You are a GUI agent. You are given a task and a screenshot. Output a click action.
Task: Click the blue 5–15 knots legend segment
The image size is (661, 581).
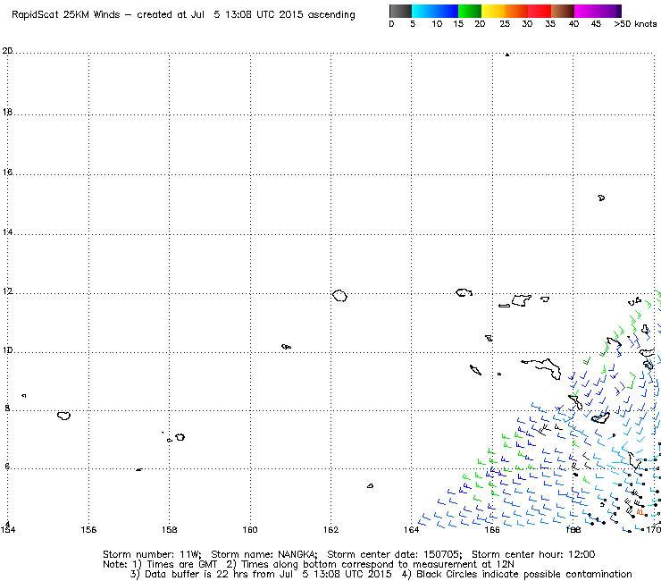pos(435,11)
